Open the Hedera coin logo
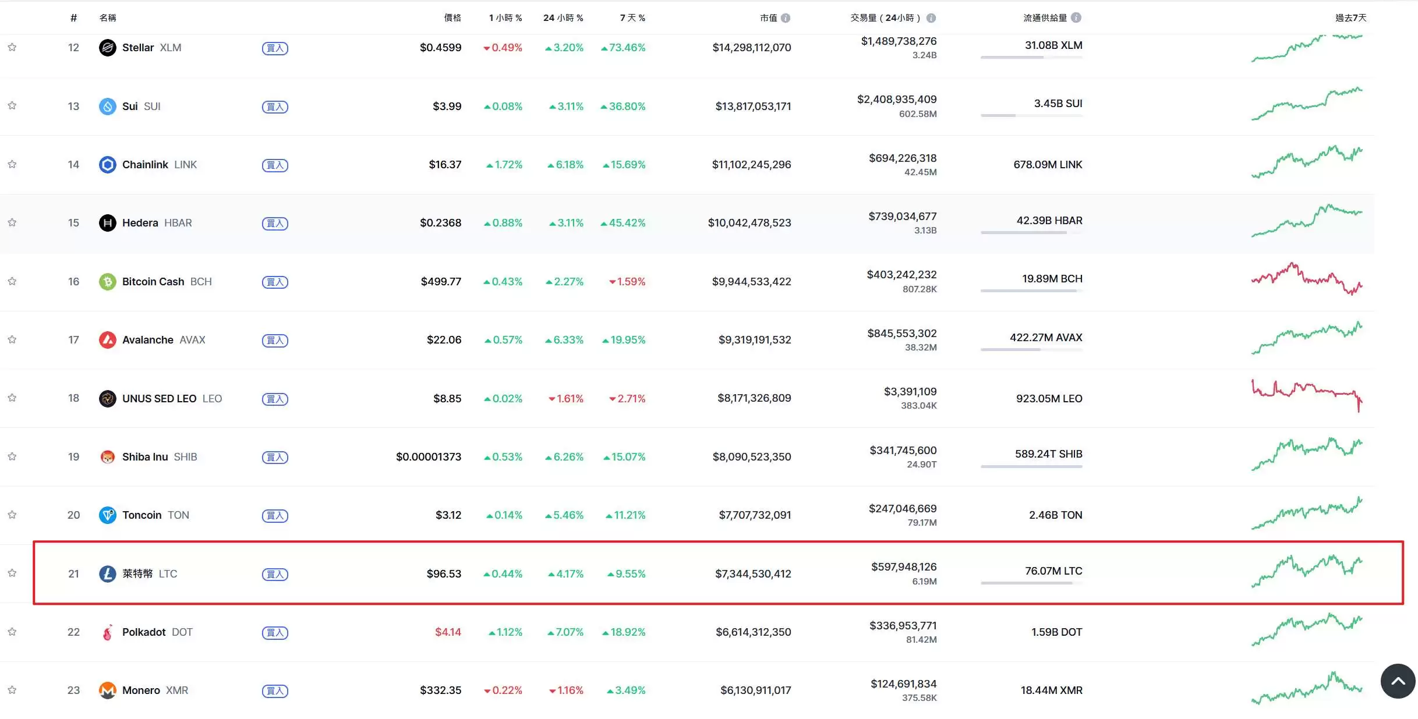This screenshot has width=1418, height=719. point(108,222)
